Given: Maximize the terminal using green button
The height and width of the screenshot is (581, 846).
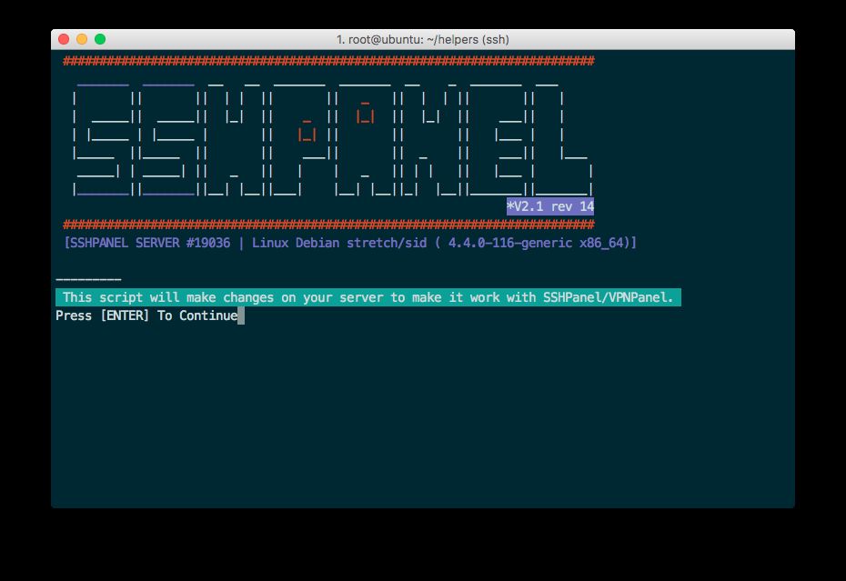Looking at the screenshot, I should pos(100,39).
